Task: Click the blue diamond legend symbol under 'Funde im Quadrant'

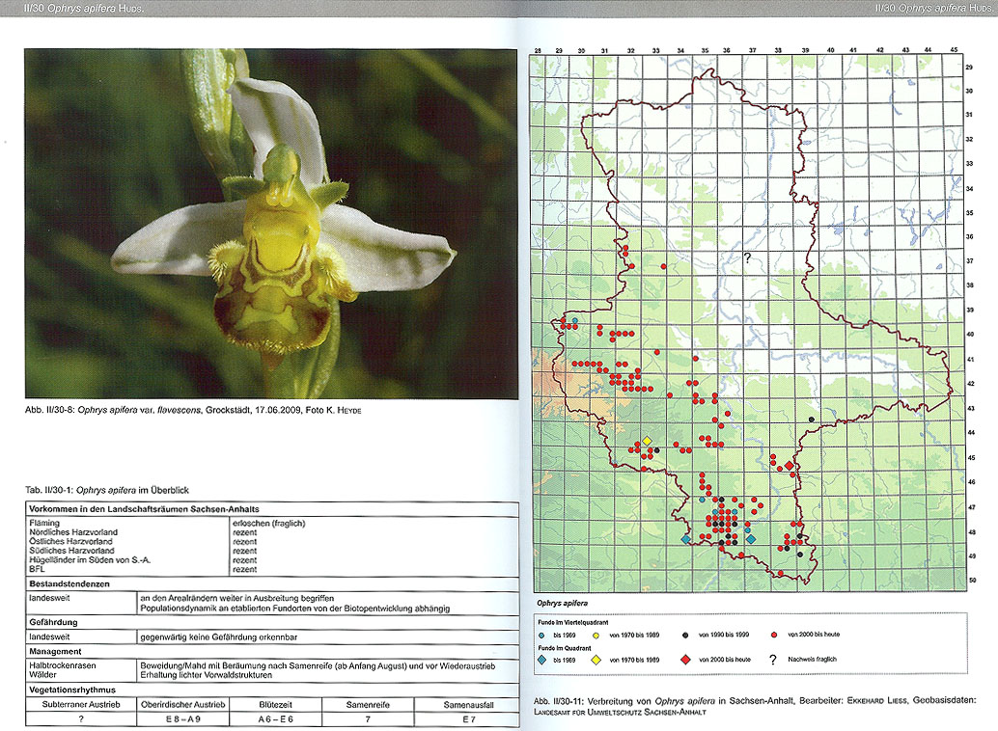Action: click(541, 660)
